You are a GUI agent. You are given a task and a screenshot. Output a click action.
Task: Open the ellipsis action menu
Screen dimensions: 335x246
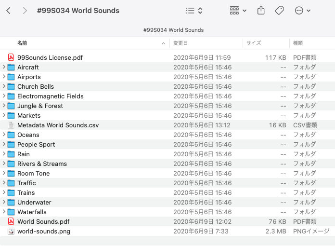[x=302, y=11]
